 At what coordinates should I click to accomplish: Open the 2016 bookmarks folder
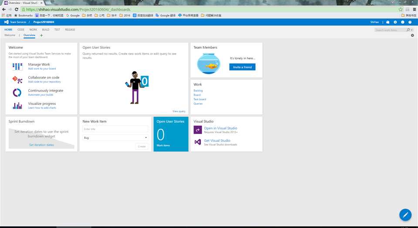[x=125, y=16]
